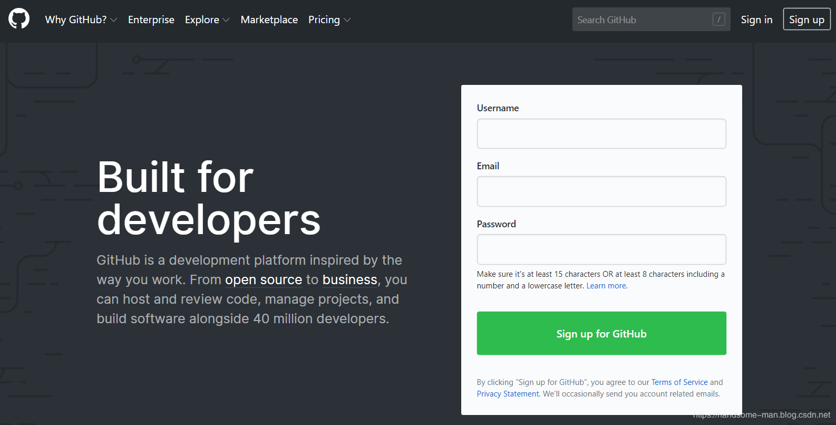Expand the Explore dropdown chevron
This screenshot has height=425, width=836.
pos(226,20)
